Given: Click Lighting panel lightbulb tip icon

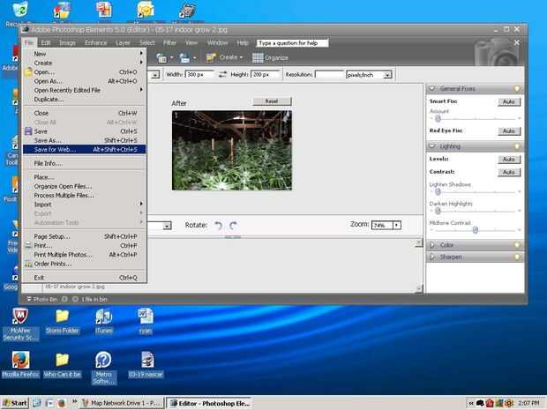Looking at the screenshot, I should coord(517,146).
